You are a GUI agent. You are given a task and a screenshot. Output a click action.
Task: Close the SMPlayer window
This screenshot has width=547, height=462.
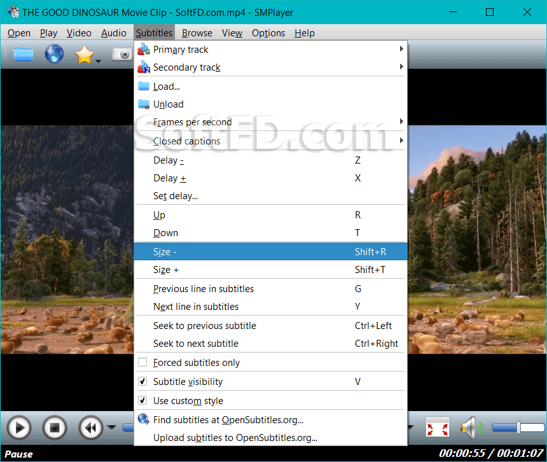pyautogui.click(x=527, y=12)
